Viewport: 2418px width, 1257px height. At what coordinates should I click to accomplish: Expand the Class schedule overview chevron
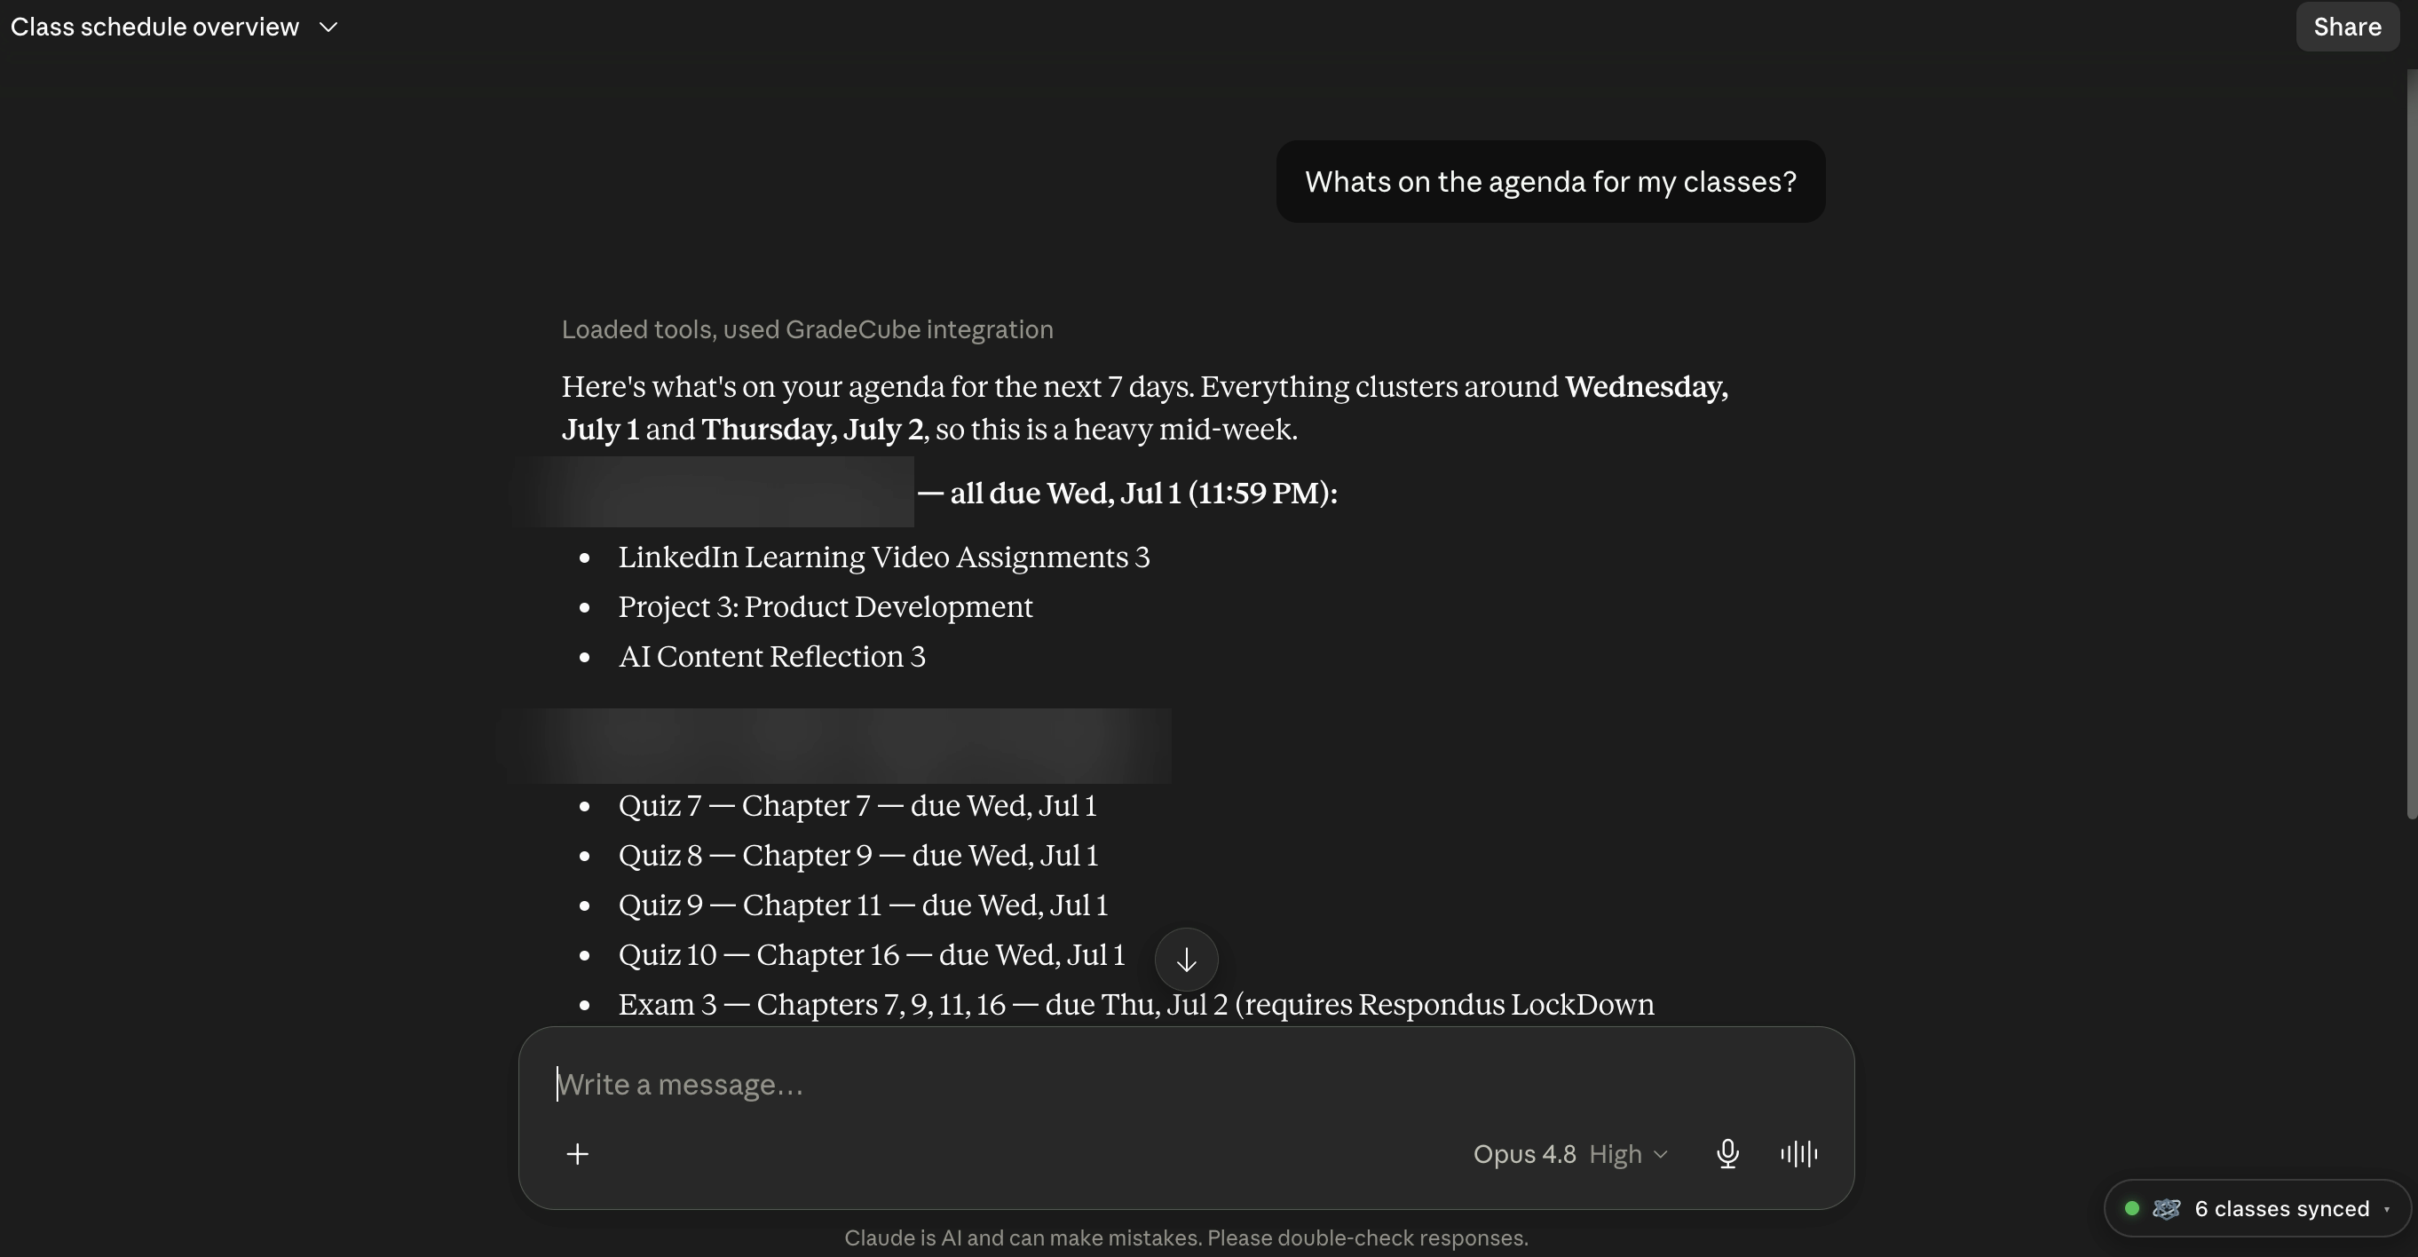point(328,28)
